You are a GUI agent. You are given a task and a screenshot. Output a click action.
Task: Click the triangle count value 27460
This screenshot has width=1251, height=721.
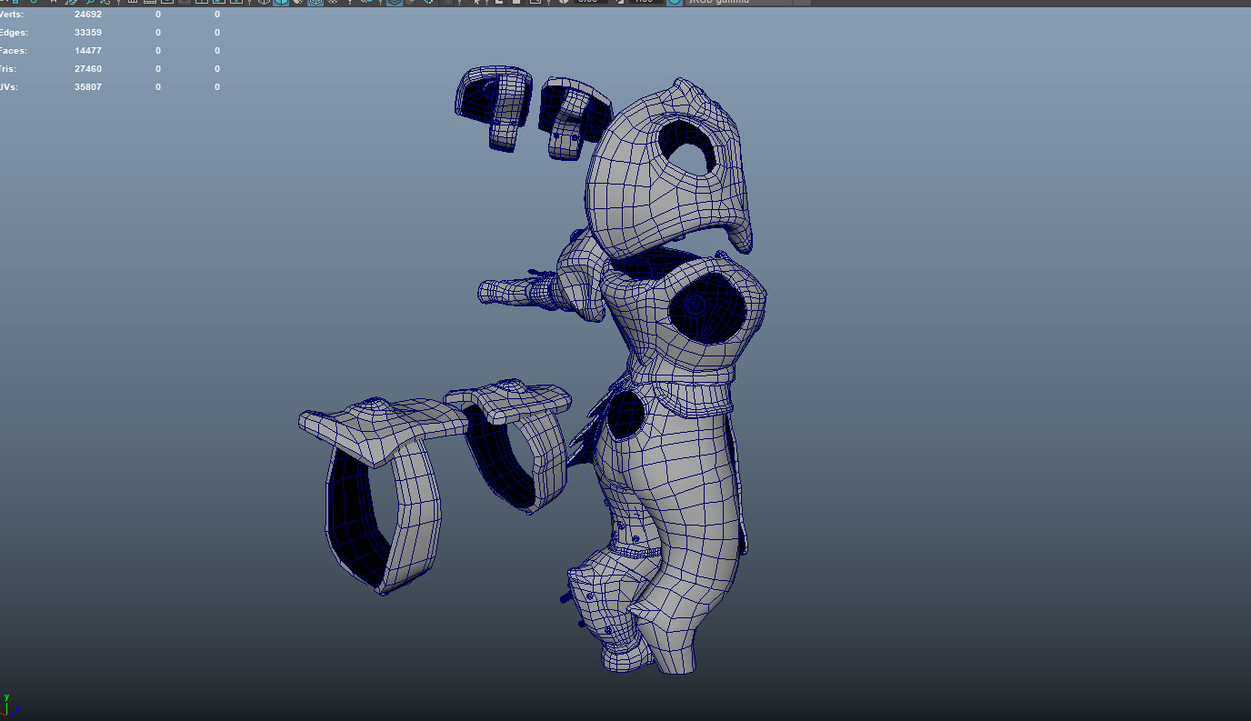(88, 69)
